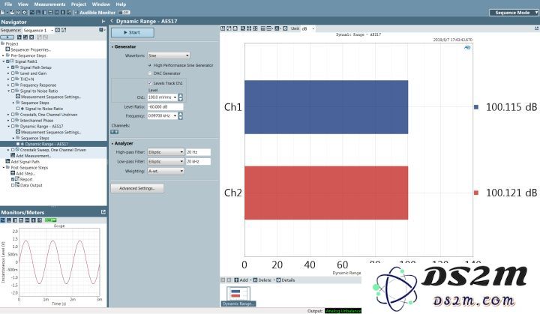This screenshot has width=540, height=314.
Task: Go back with the chevron beside Dynamic Range title
Action: tap(112, 21)
